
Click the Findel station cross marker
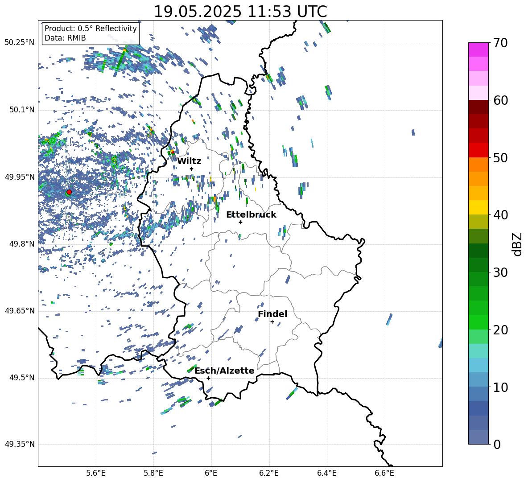(x=272, y=322)
